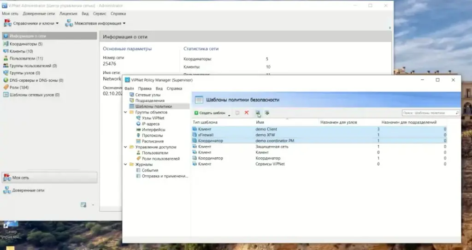Collapse the Управление доступом tree group
472x250 pixels.
[x=126, y=147]
